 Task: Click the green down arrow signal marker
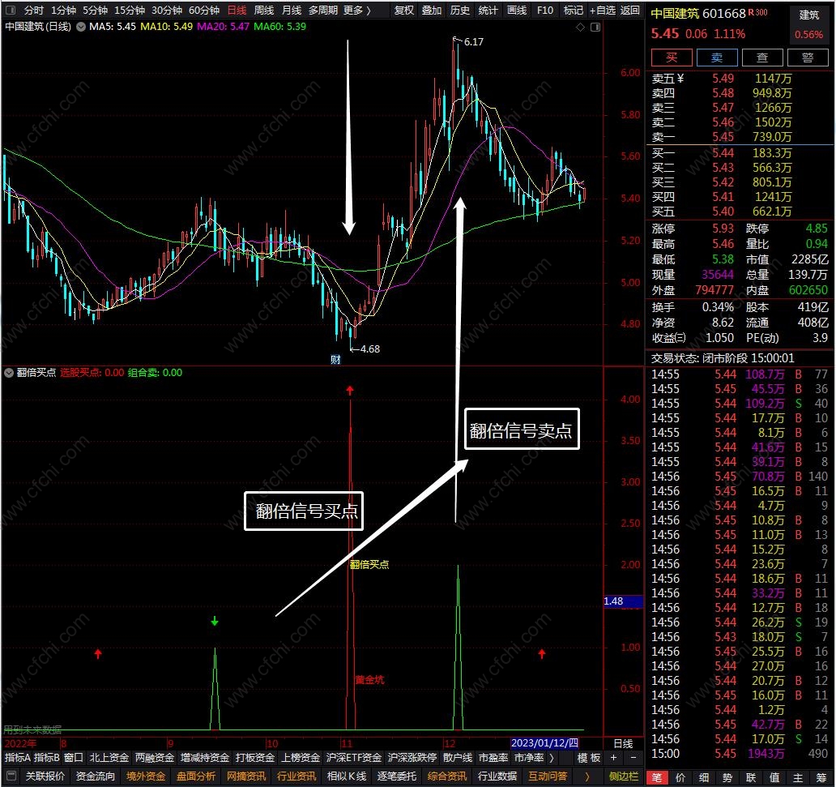coord(215,622)
